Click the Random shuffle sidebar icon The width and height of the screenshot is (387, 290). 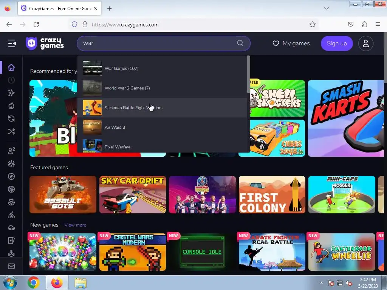[x=11, y=131]
